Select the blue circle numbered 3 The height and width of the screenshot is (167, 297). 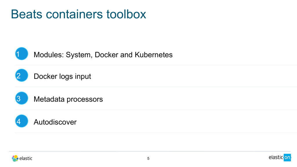point(21,99)
